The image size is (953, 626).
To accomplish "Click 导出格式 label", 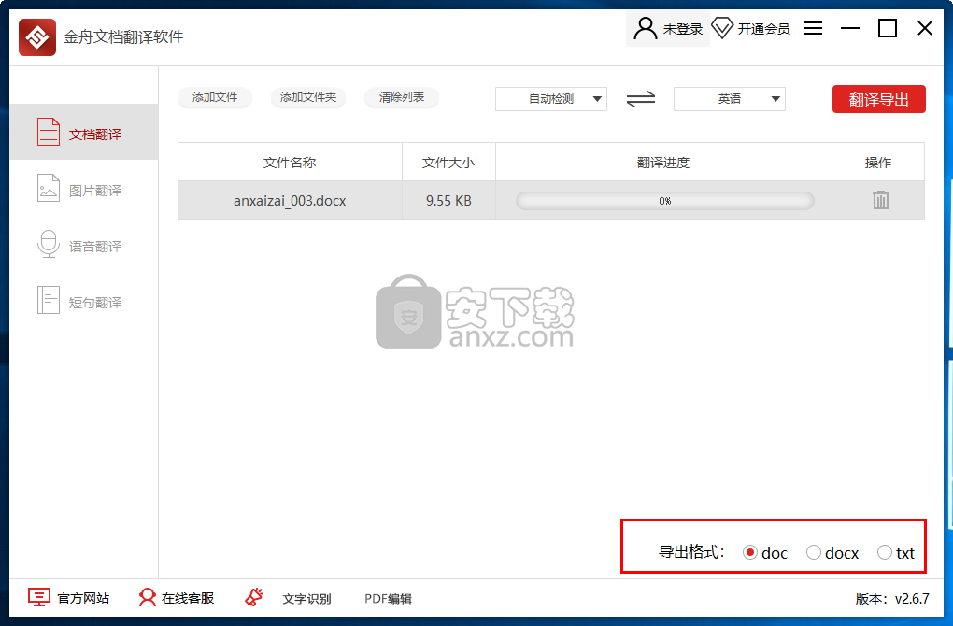I will pyautogui.click(x=691, y=552).
